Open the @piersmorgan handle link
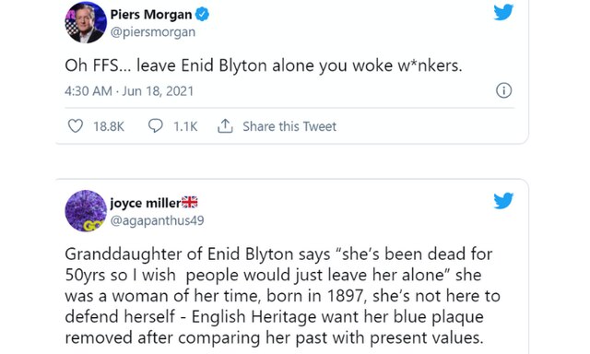The image size is (590, 354). (x=153, y=32)
